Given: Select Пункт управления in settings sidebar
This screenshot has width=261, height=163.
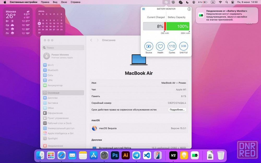Looking at the screenshot, I should click(x=63, y=118).
